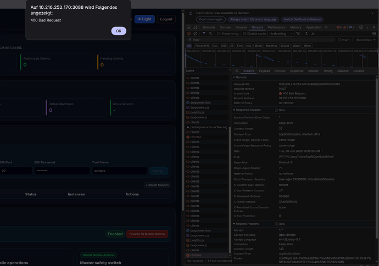Click Always match Chrome's language
The height and width of the screenshot is (266, 379).
click(253, 19)
